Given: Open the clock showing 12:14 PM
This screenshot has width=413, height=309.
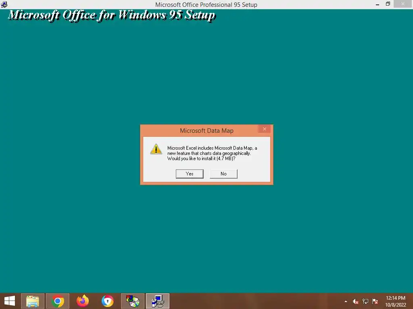Looking at the screenshot, I should (x=395, y=301).
